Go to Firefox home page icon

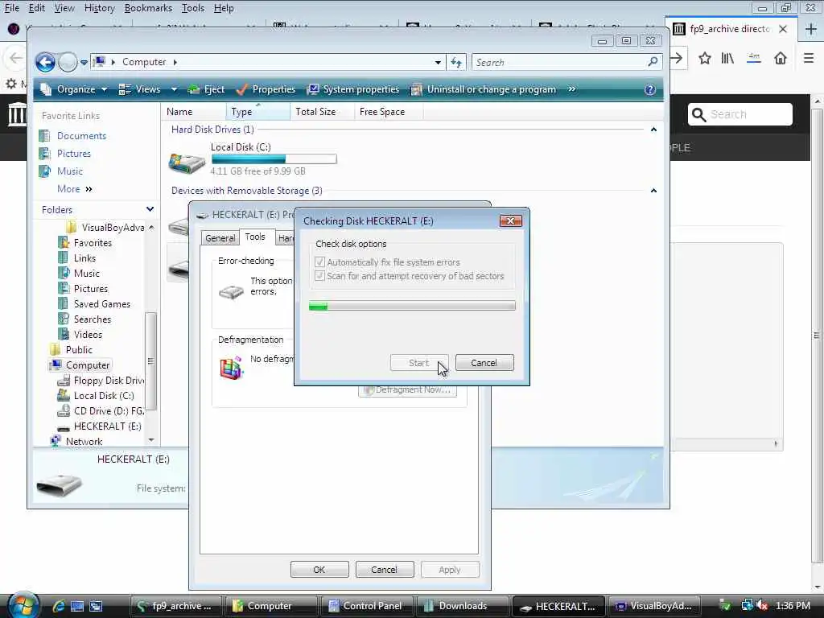(x=781, y=58)
